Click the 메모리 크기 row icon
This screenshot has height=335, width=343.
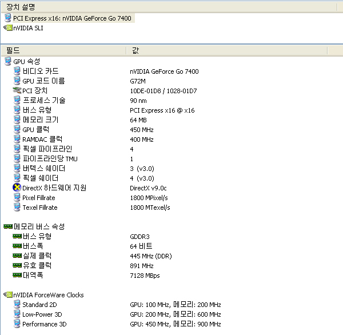(x=17, y=119)
